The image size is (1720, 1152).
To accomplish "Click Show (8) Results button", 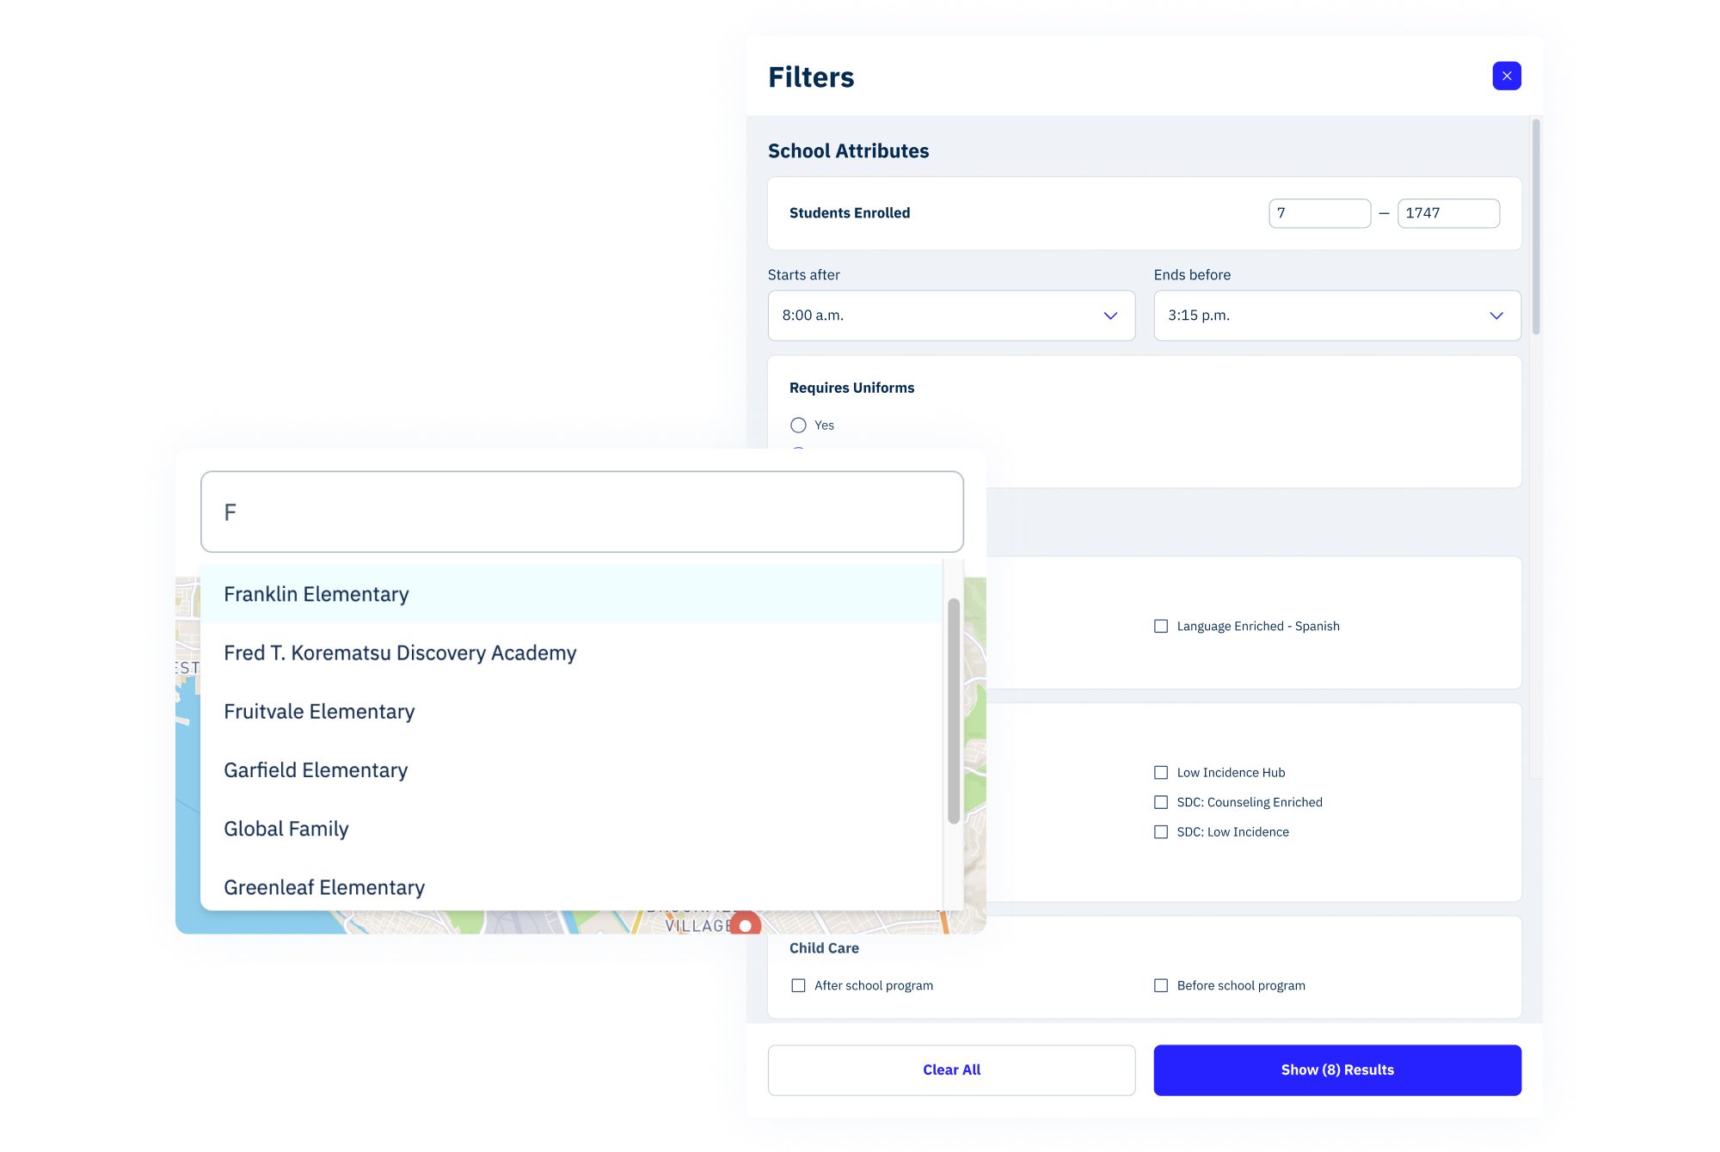I will (1336, 1069).
